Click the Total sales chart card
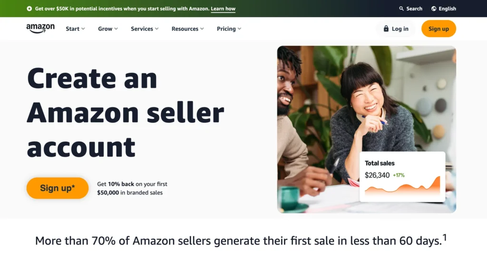This screenshot has height=269, width=487. pyautogui.click(x=402, y=177)
